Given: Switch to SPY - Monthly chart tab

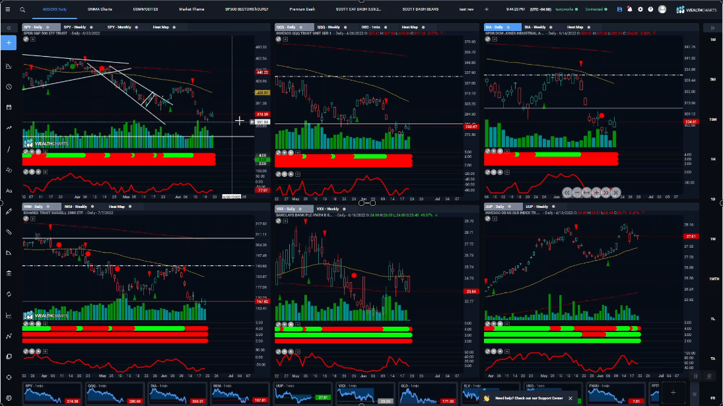Looking at the screenshot, I should point(119,27).
